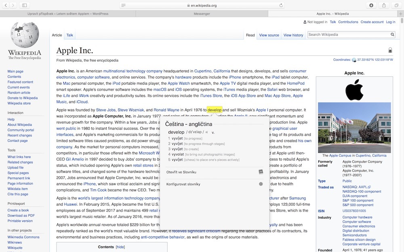
Task: Collapse the Tools sidebar section heading
Action: point(11,150)
